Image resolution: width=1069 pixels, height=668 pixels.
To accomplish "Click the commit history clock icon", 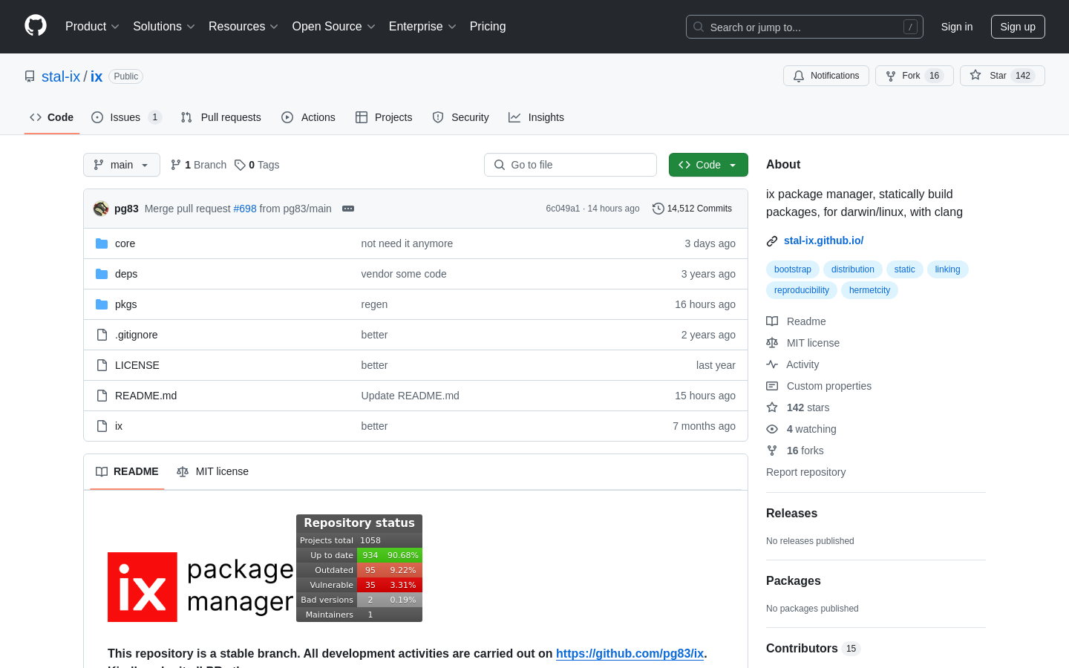I will (x=658, y=209).
